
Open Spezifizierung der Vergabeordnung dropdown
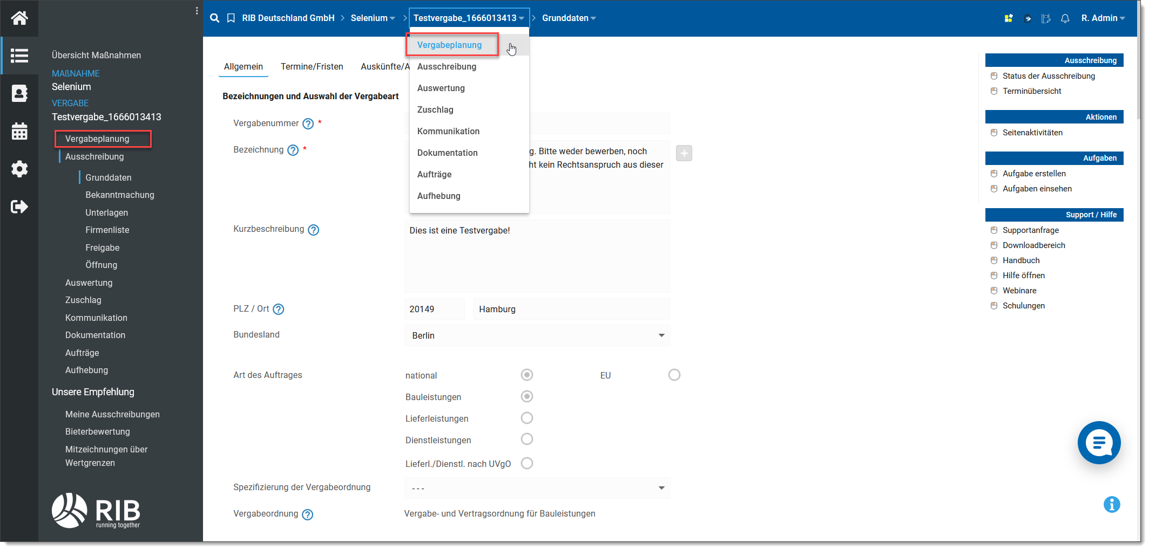[537, 488]
